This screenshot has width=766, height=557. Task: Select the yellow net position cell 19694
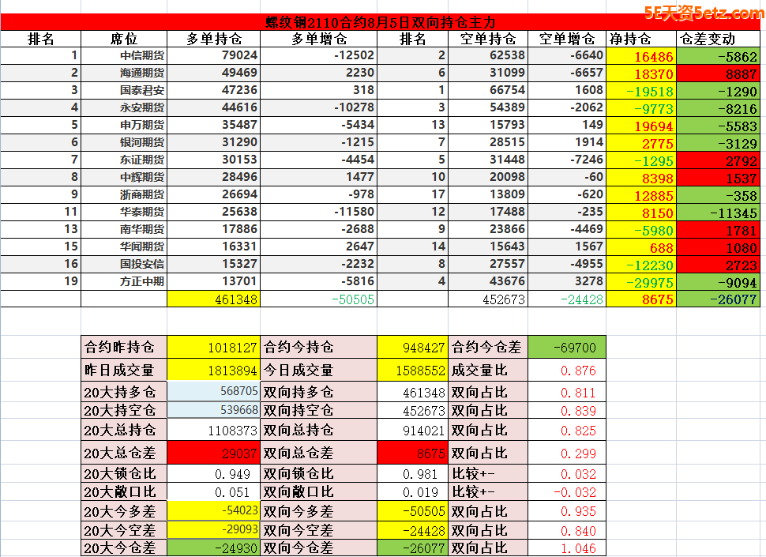click(x=641, y=126)
